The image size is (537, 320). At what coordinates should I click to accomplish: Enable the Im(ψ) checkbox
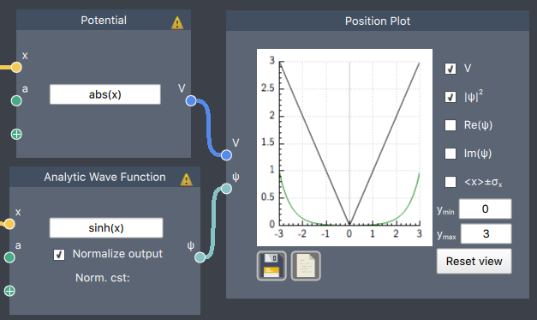(x=450, y=154)
